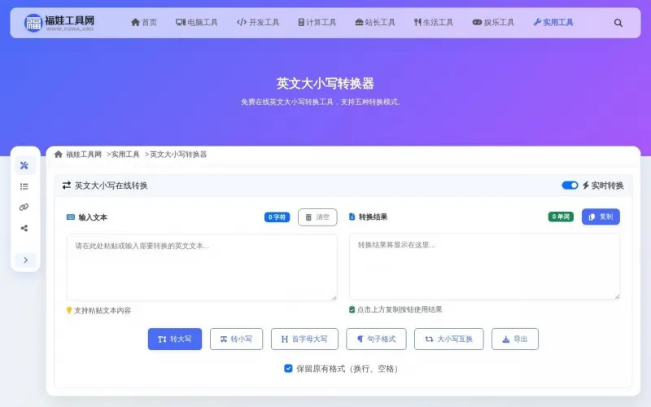Image resolution: width=651 pixels, height=407 pixels.
Task: Click the 导出 export button
Action: click(x=515, y=339)
